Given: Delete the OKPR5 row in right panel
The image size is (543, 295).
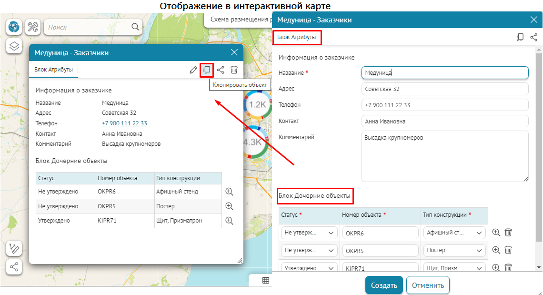Looking at the screenshot, I should (508, 250).
